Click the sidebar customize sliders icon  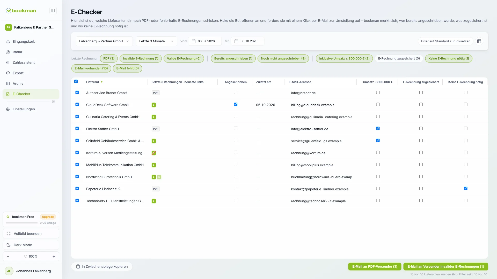53,102
